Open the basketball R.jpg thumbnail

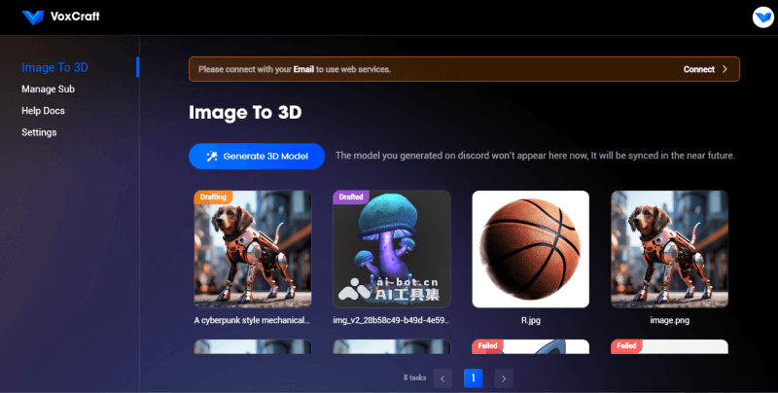(x=531, y=249)
